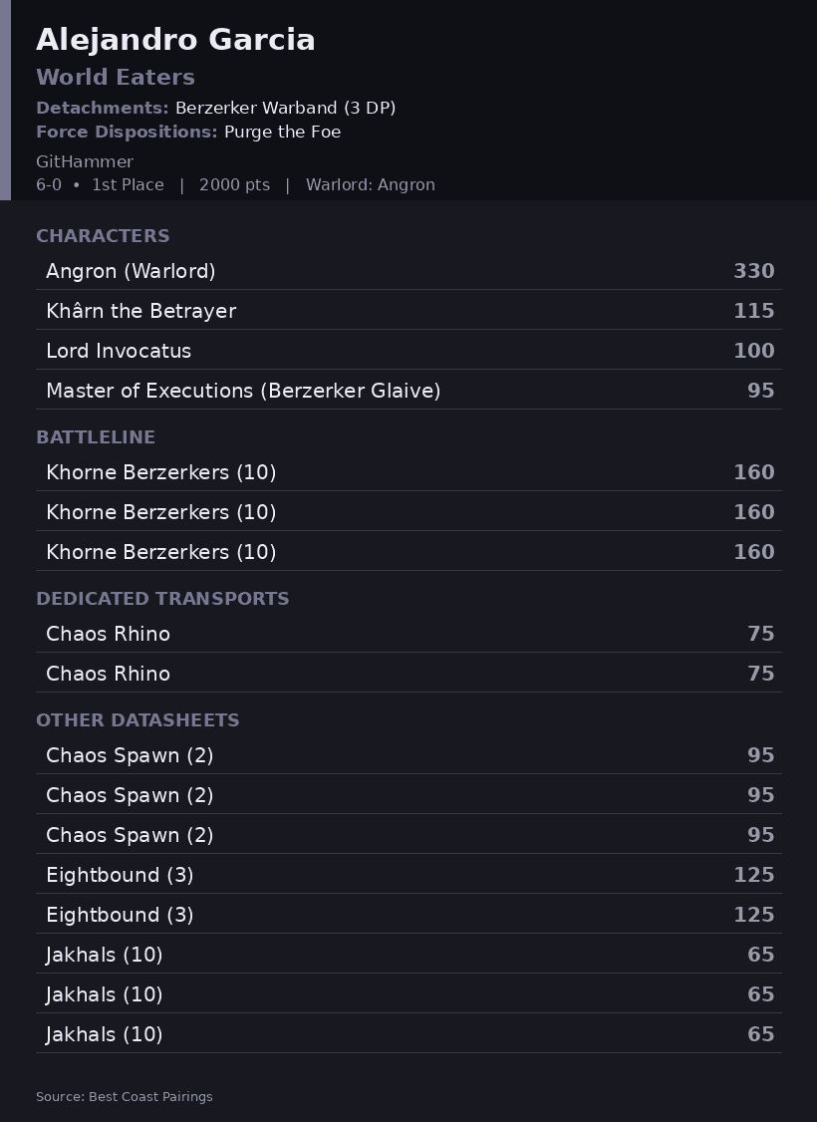Click the Dedicated Transports section heading
817x1122 pixels.
point(162,599)
